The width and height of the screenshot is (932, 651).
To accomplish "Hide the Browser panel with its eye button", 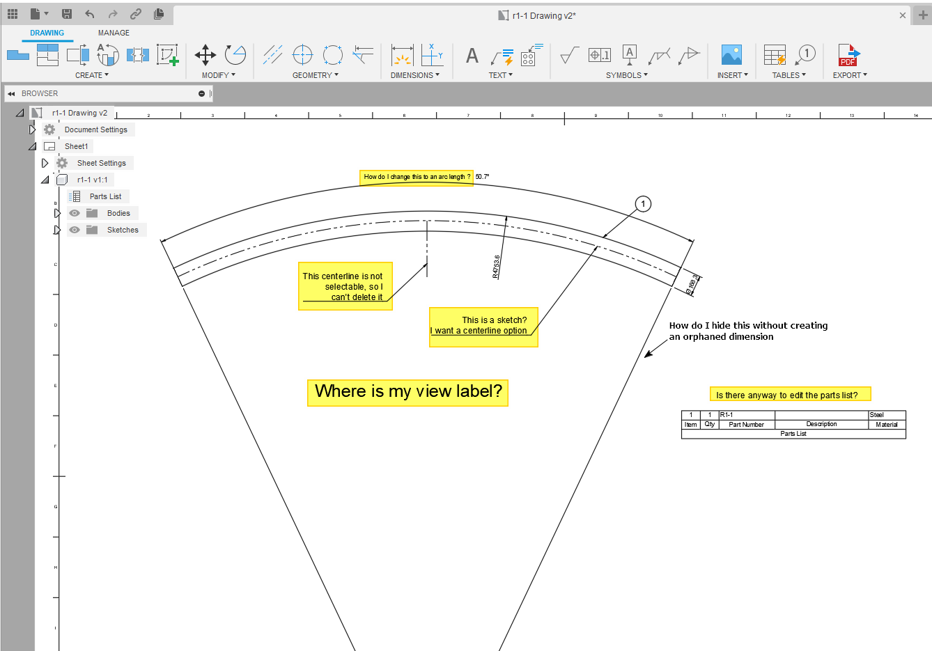I will coord(201,93).
